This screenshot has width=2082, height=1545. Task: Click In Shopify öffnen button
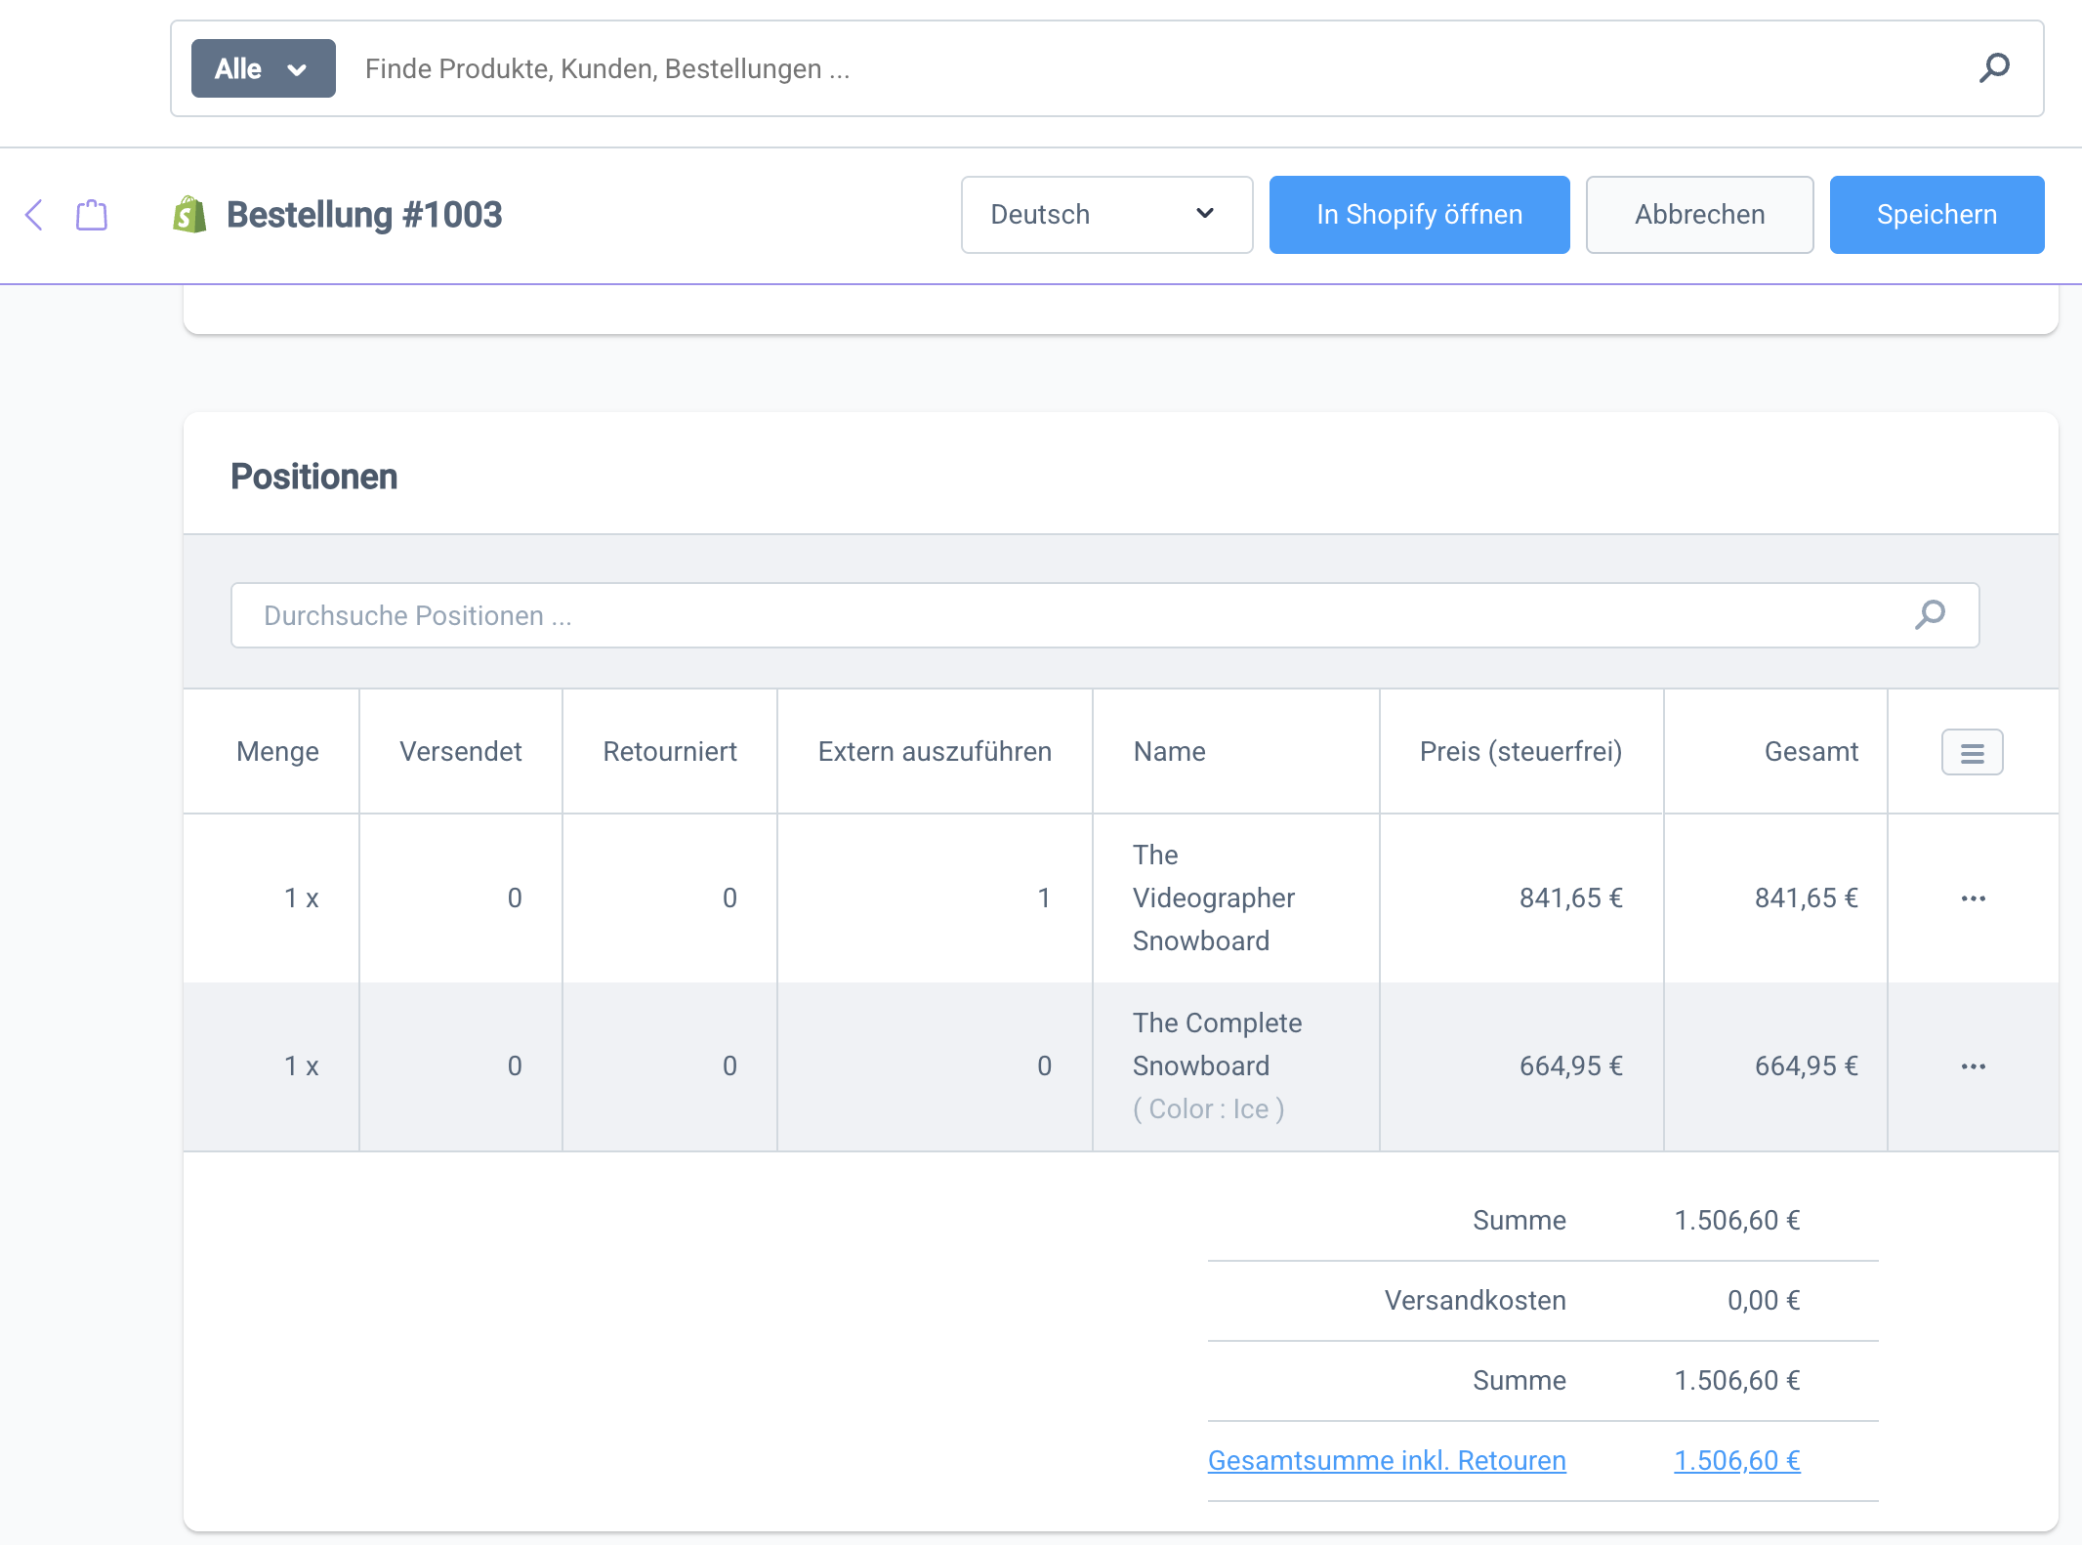pos(1419,215)
